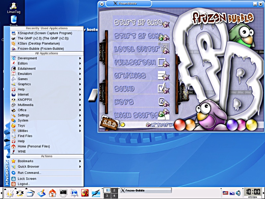Expand the Editors submenu arrow
This screenshot has height=199, width=265.
(x=80, y=63)
